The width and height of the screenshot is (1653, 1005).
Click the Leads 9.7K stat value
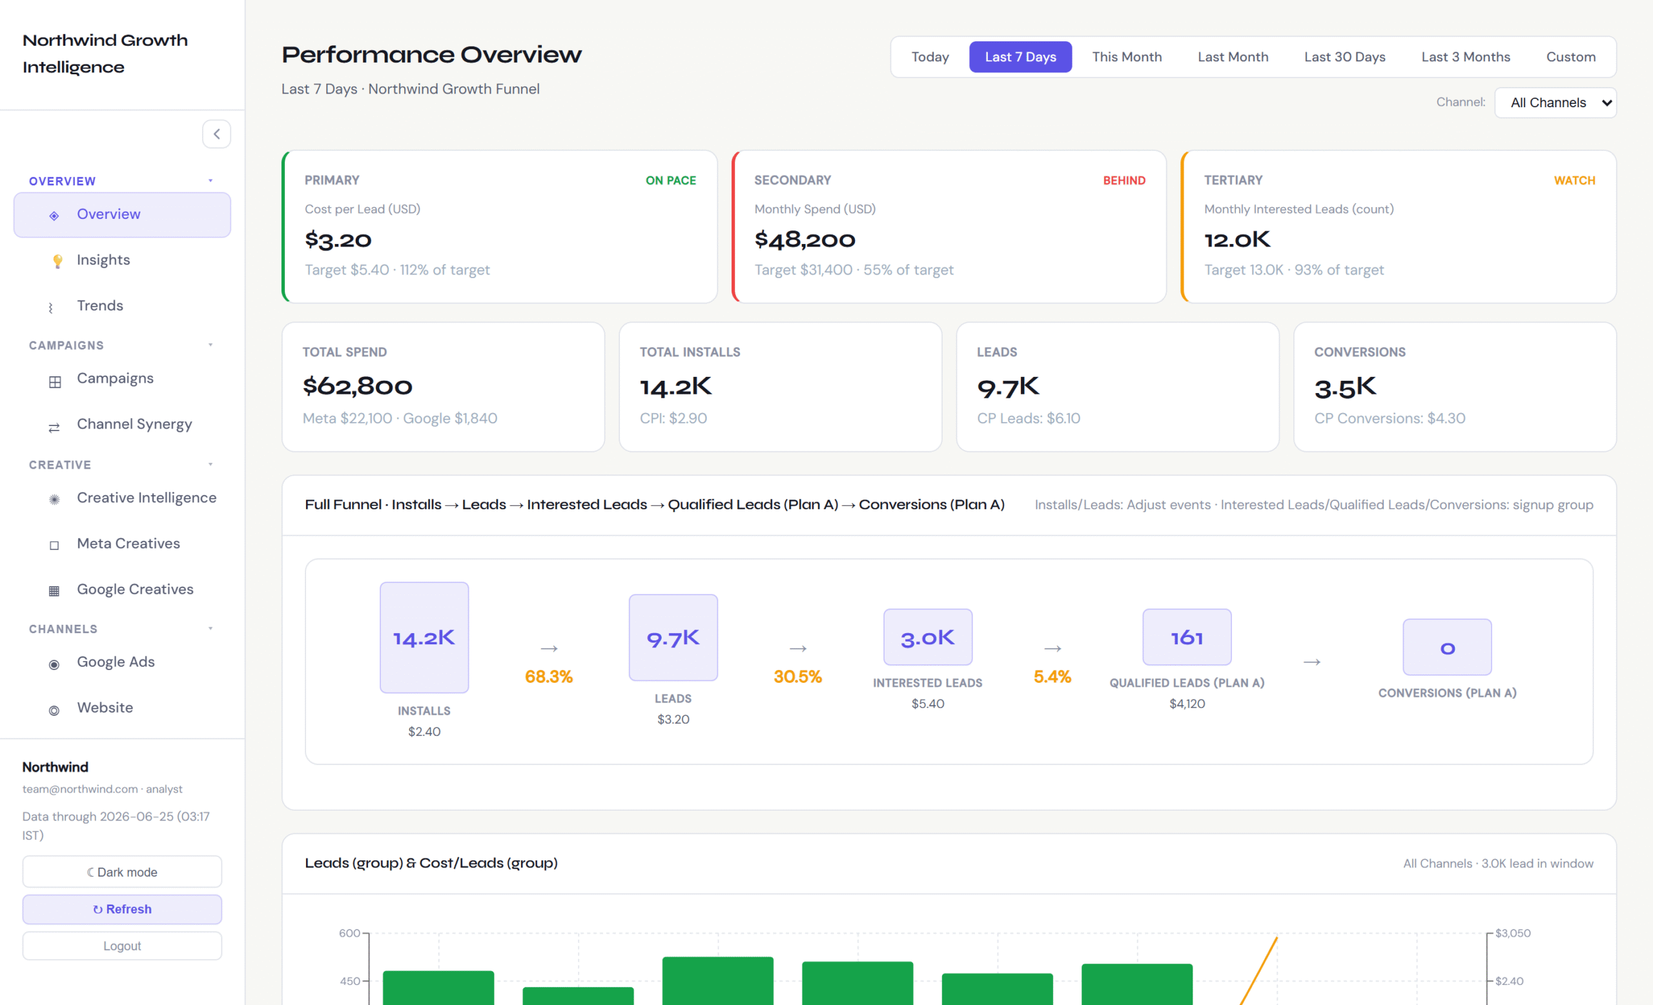point(1008,386)
